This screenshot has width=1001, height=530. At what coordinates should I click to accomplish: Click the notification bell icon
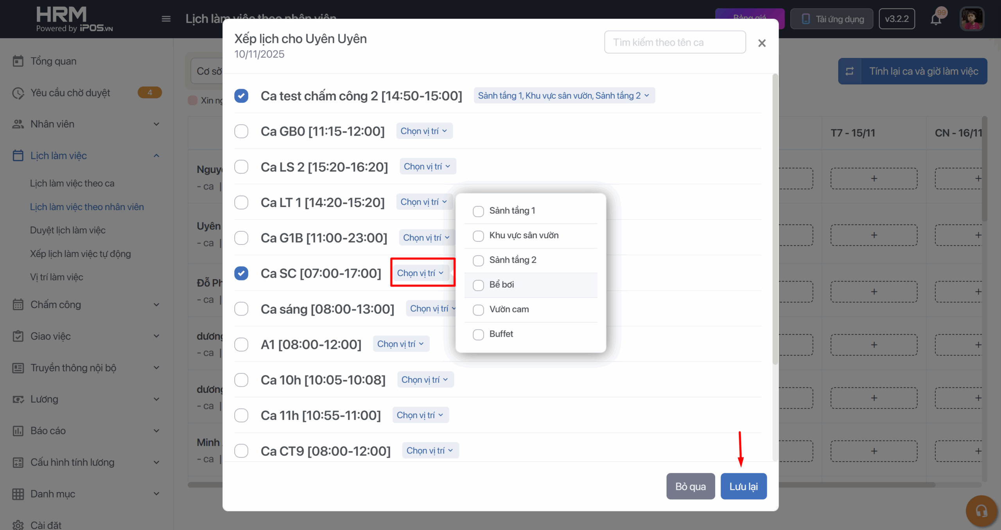pyautogui.click(x=935, y=20)
